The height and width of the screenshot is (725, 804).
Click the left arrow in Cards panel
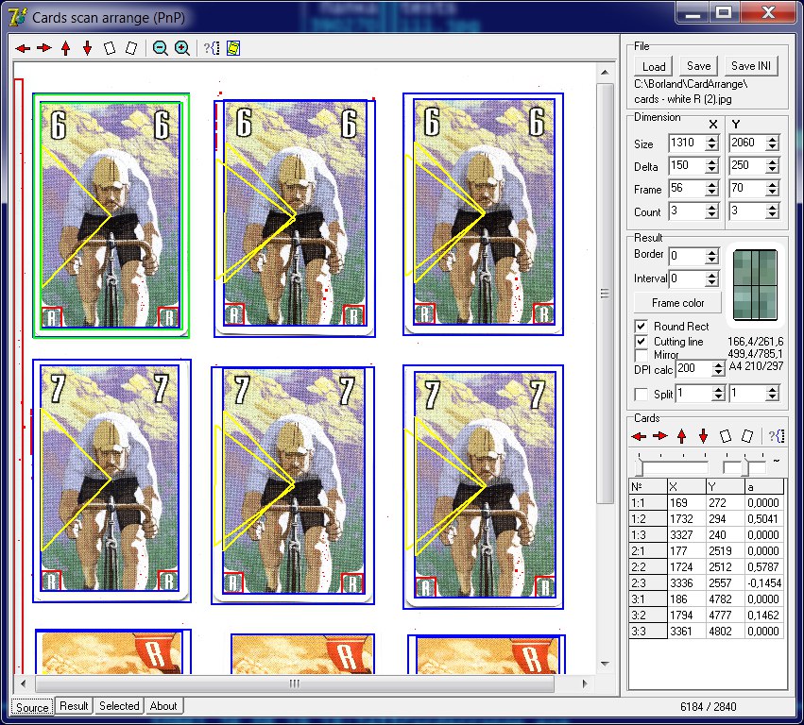click(639, 436)
